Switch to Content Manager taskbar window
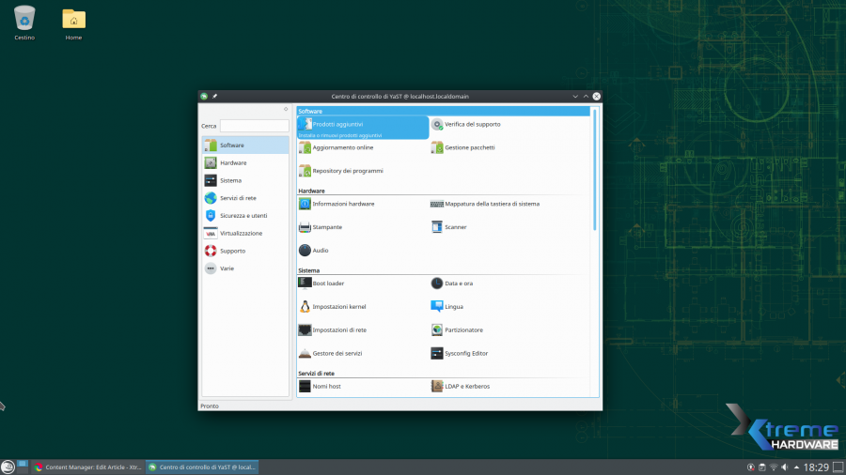The width and height of the screenshot is (846, 475). pyautogui.click(x=86, y=467)
